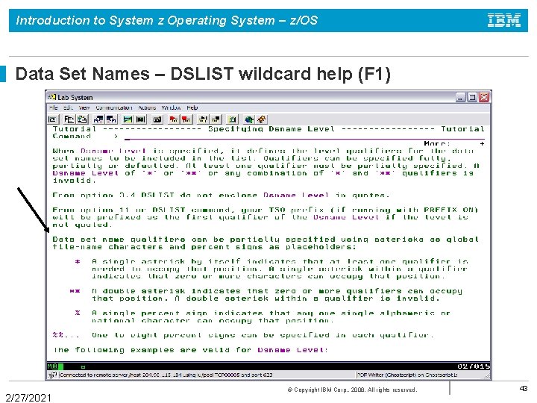
Task: Click the Help Index icon after the globe
Action: tap(262, 119)
